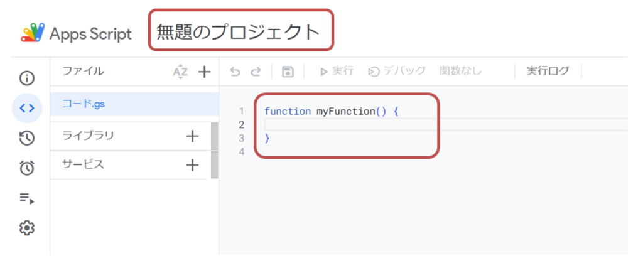643x263 pixels.
Task: Select the コード.gs file
Action: (84, 104)
